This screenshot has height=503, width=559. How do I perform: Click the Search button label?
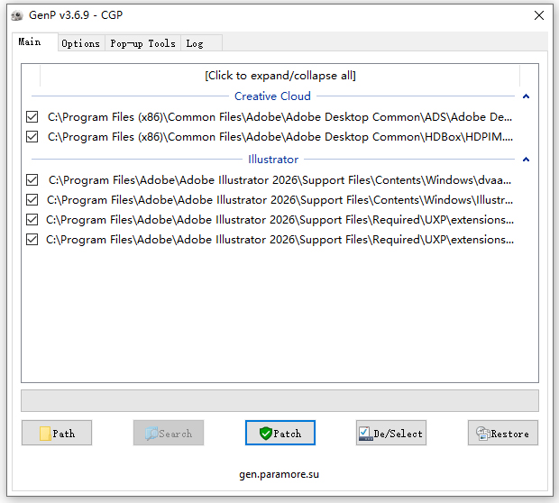[176, 434]
